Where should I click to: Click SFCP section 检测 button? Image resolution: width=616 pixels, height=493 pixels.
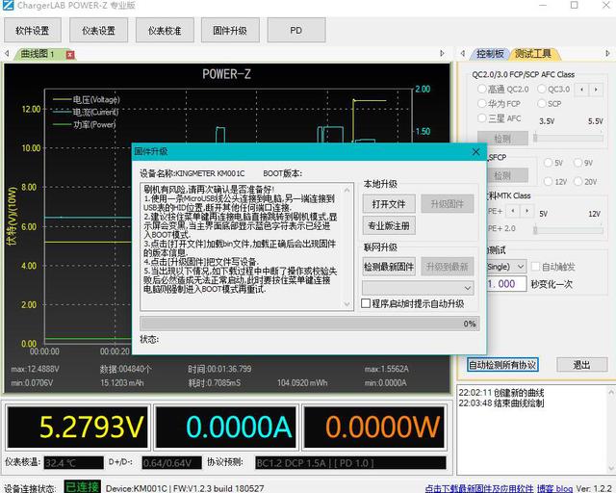tap(507, 175)
